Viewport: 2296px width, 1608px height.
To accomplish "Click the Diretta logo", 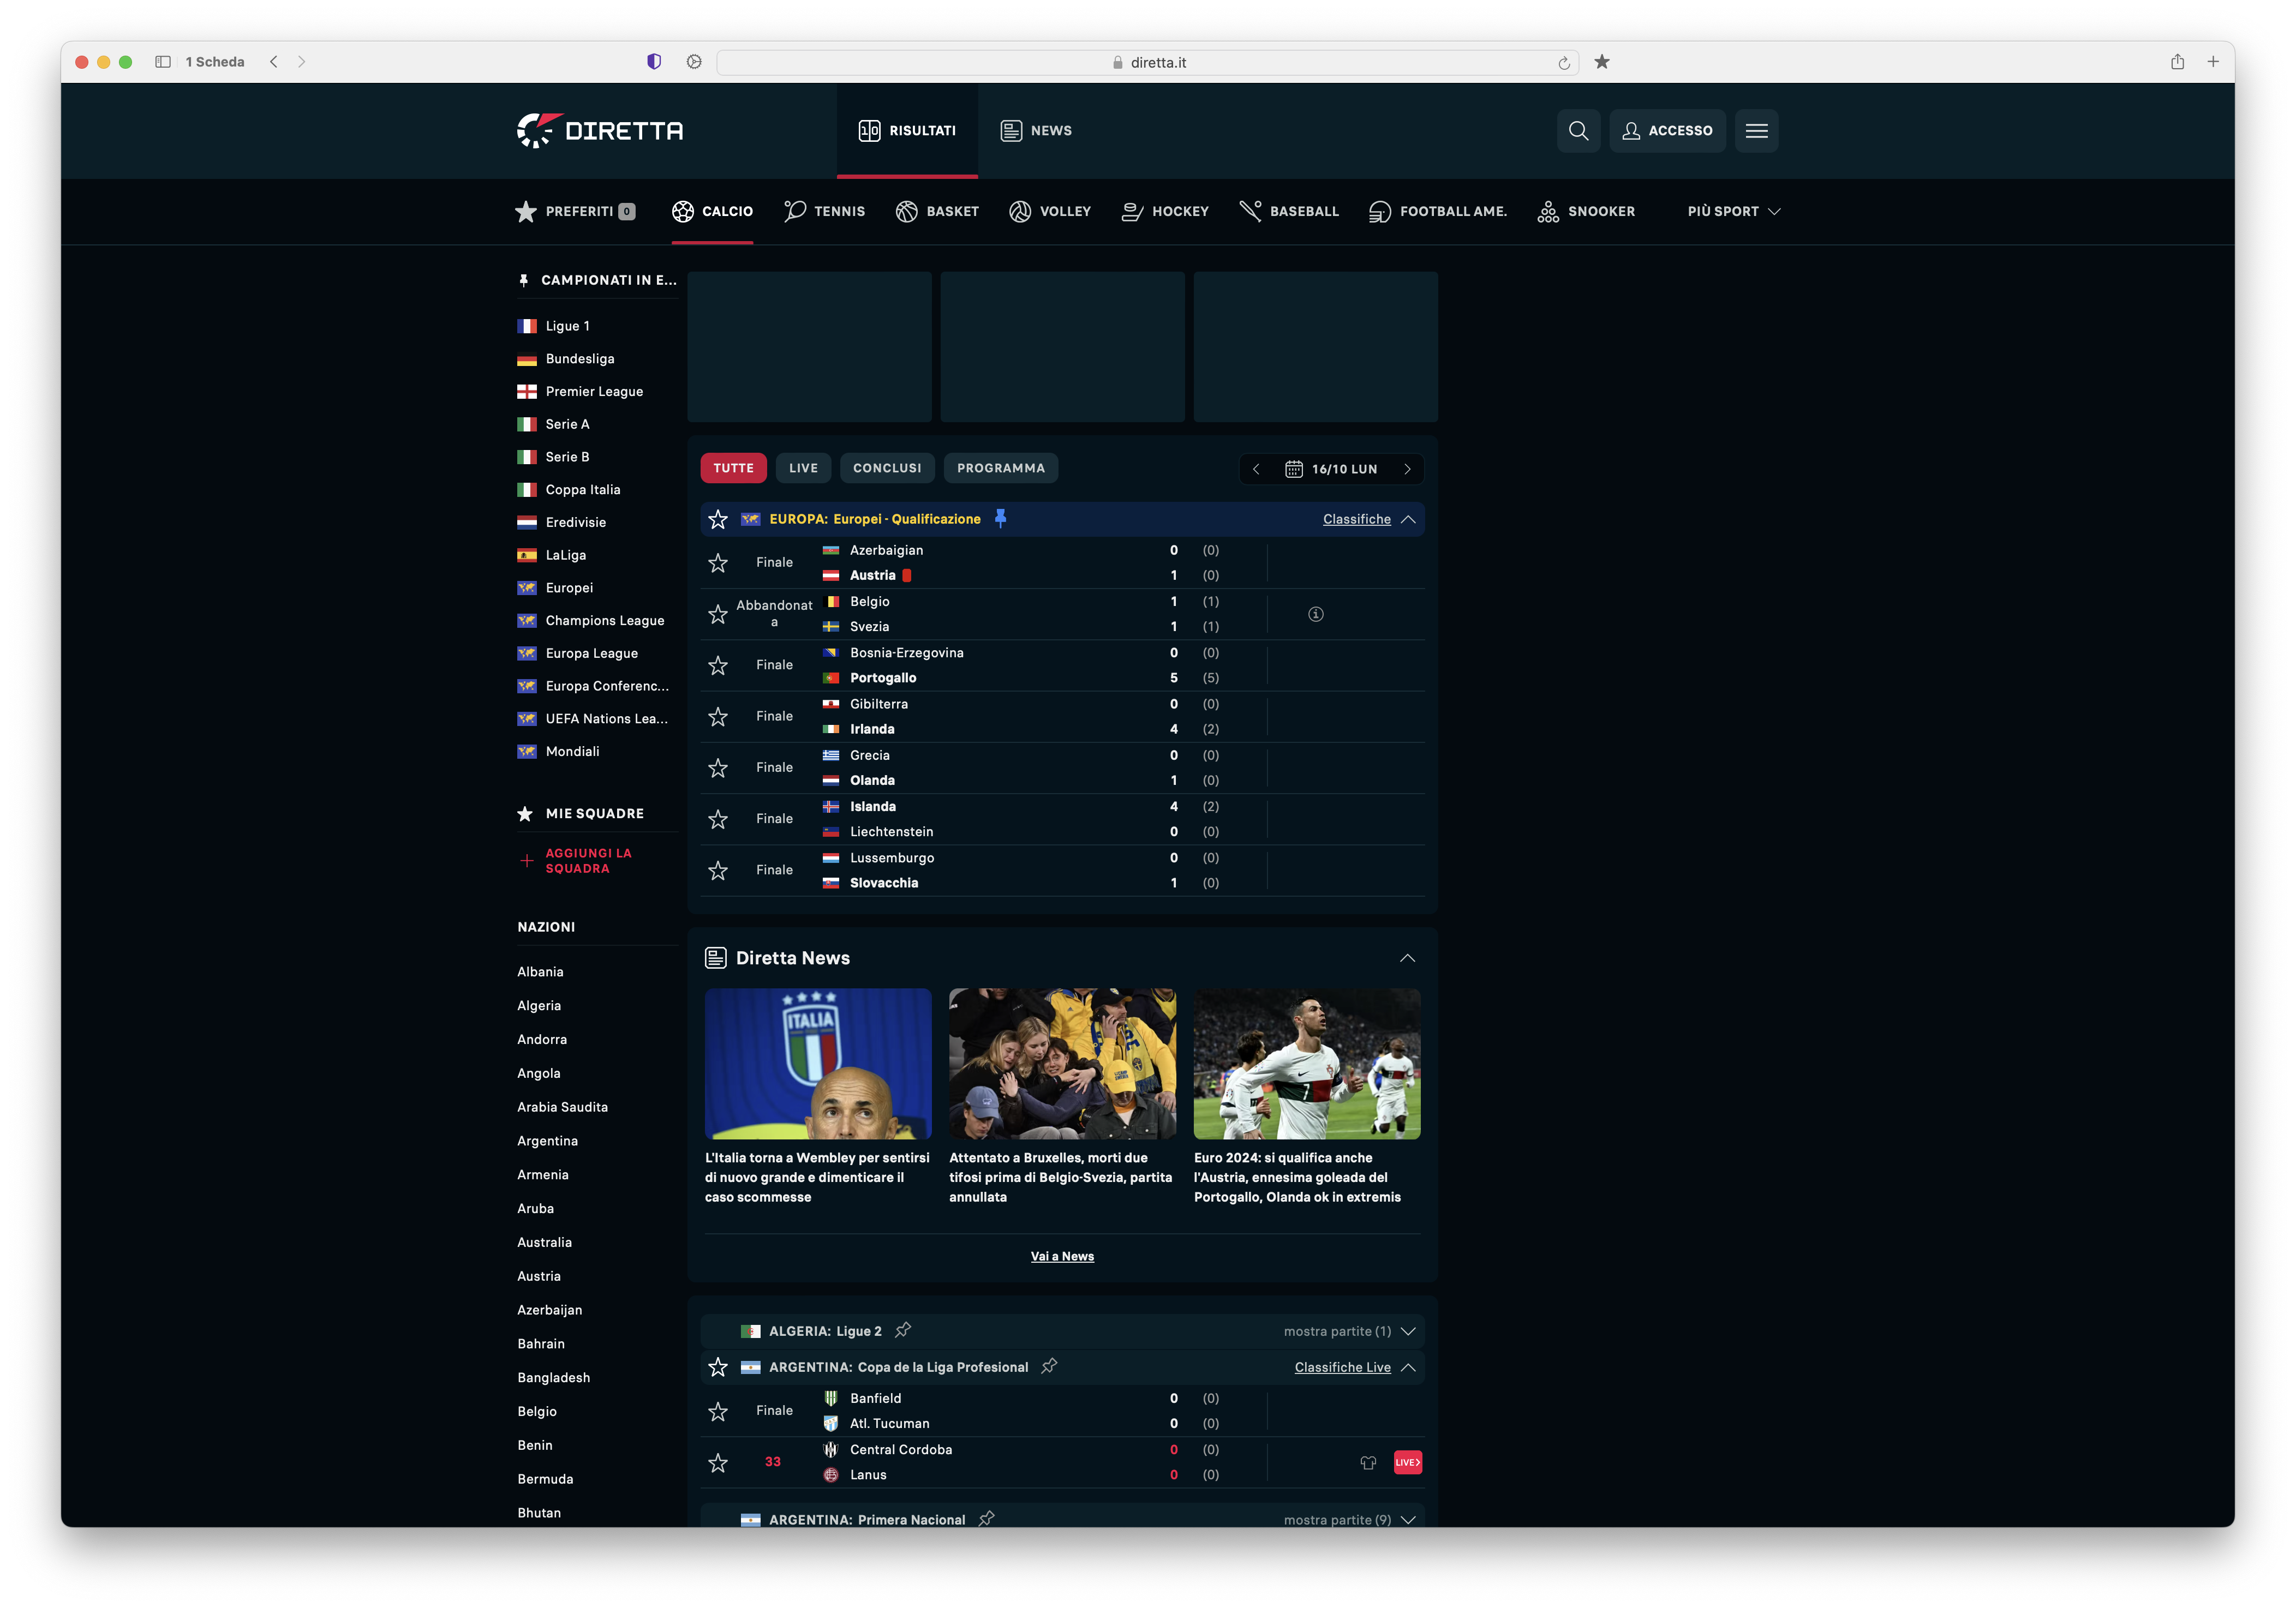I will [600, 131].
